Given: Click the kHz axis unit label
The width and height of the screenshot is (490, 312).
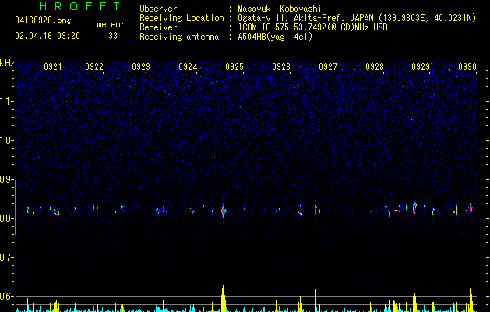Looking at the screenshot, I should [x=7, y=63].
